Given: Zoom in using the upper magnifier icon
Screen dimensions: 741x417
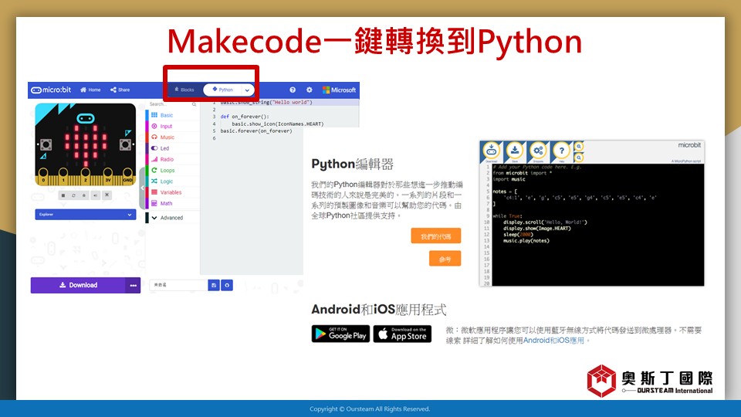Looking at the screenshot, I should (x=579, y=147).
